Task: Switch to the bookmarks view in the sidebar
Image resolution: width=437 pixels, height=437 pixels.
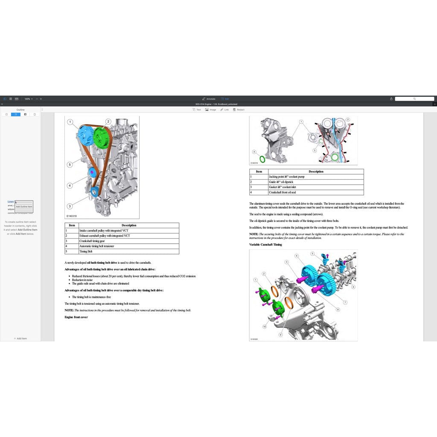Action: pyautogui.click(x=7, y=114)
